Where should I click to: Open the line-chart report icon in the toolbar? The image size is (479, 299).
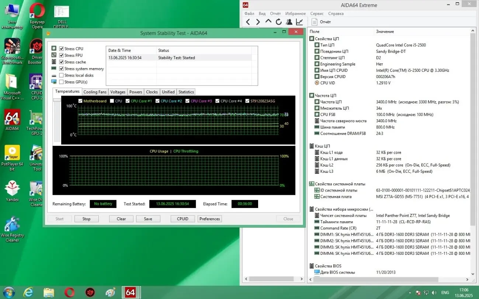tap(299, 21)
